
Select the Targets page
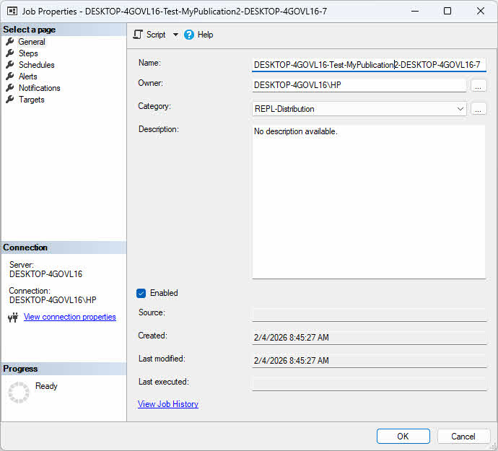[32, 100]
